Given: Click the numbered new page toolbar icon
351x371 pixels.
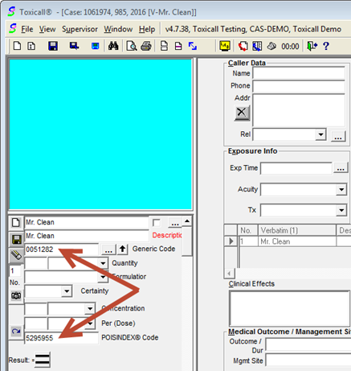Looking at the screenshot, I should [x=31, y=46].
